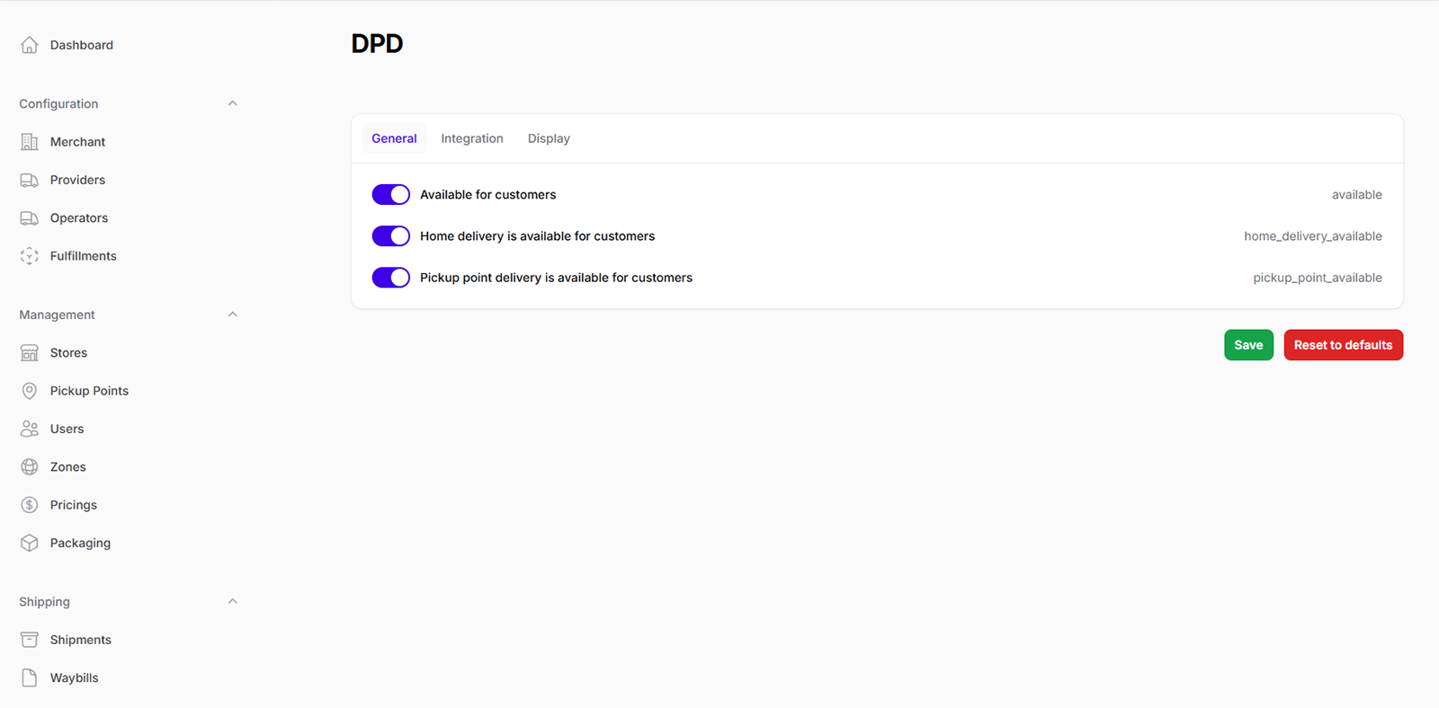Click the Shipping section heading
1439x708 pixels.
tap(44, 601)
